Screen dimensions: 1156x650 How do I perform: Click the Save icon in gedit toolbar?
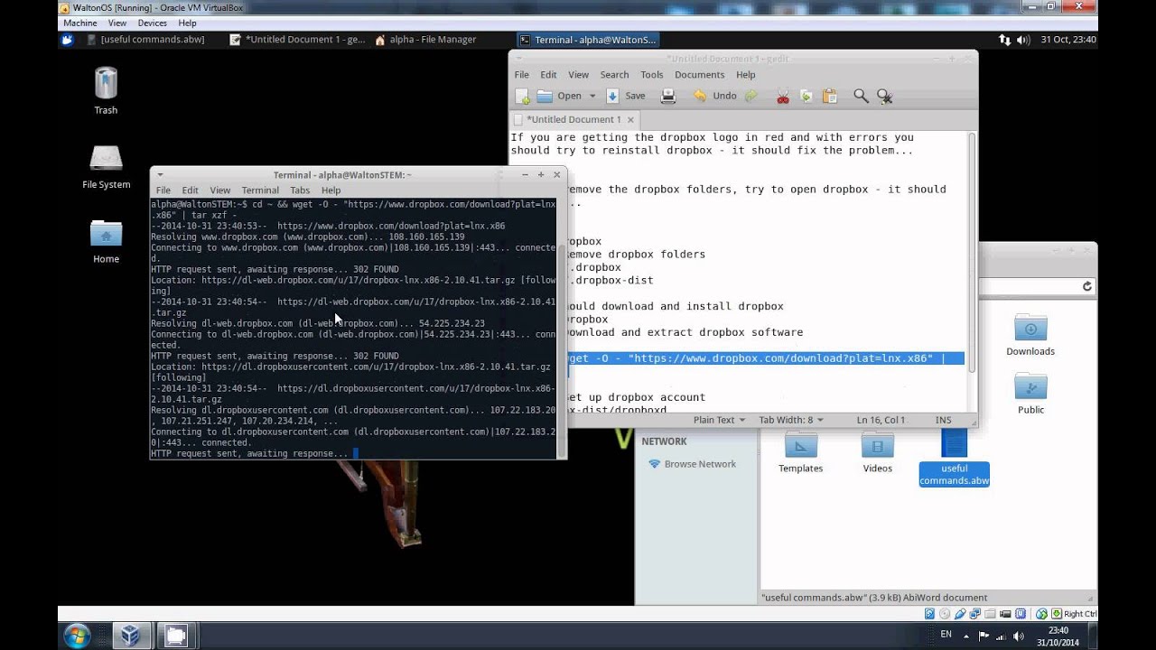(x=612, y=96)
